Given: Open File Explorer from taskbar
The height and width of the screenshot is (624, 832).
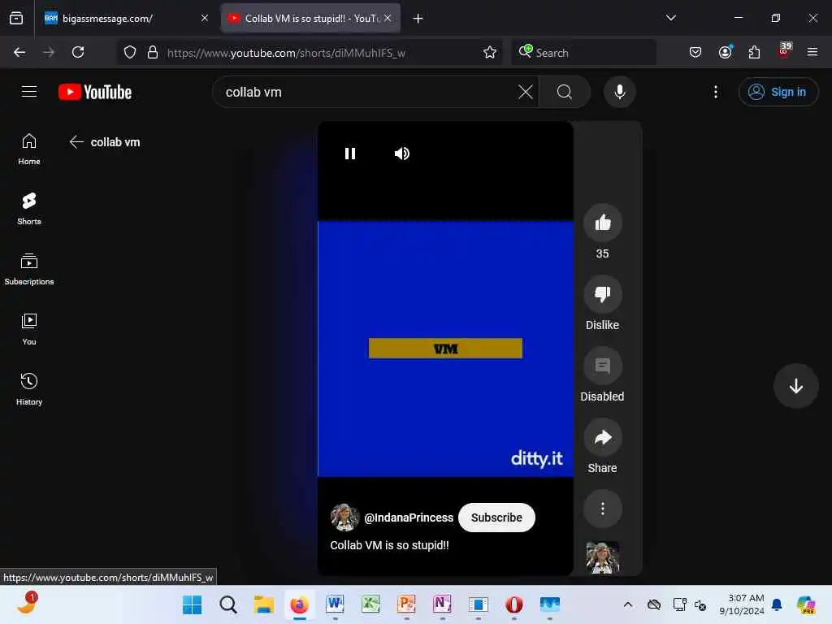Looking at the screenshot, I should point(264,604).
